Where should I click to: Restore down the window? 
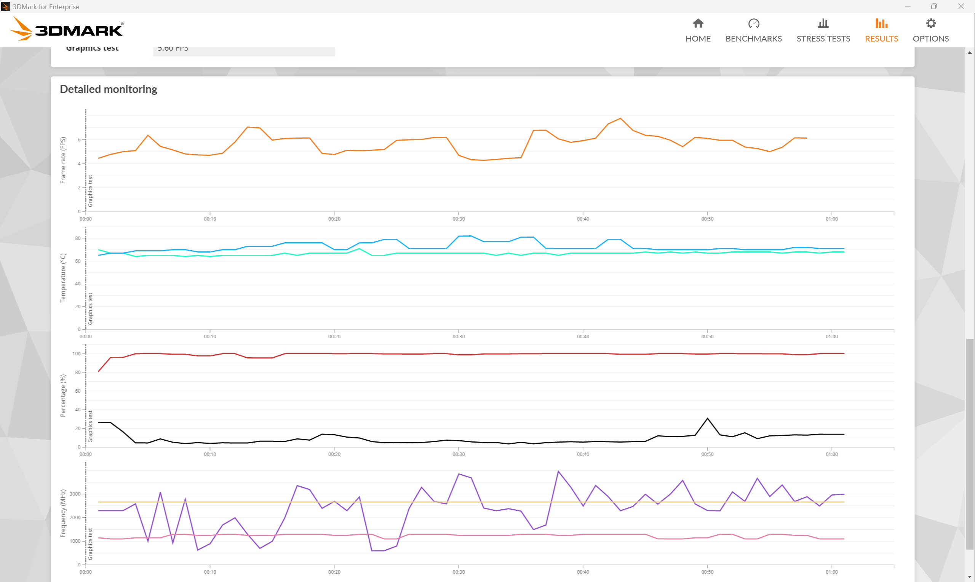pos(934,6)
